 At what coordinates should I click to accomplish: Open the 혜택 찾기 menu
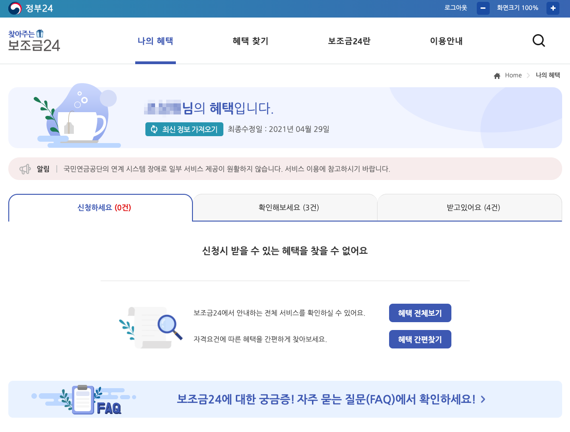tap(251, 41)
